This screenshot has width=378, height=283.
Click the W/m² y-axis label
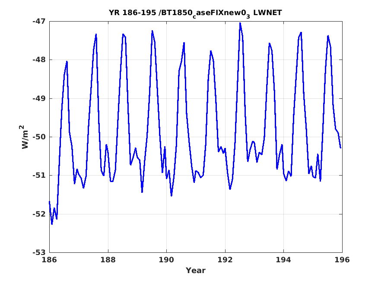point(23,137)
